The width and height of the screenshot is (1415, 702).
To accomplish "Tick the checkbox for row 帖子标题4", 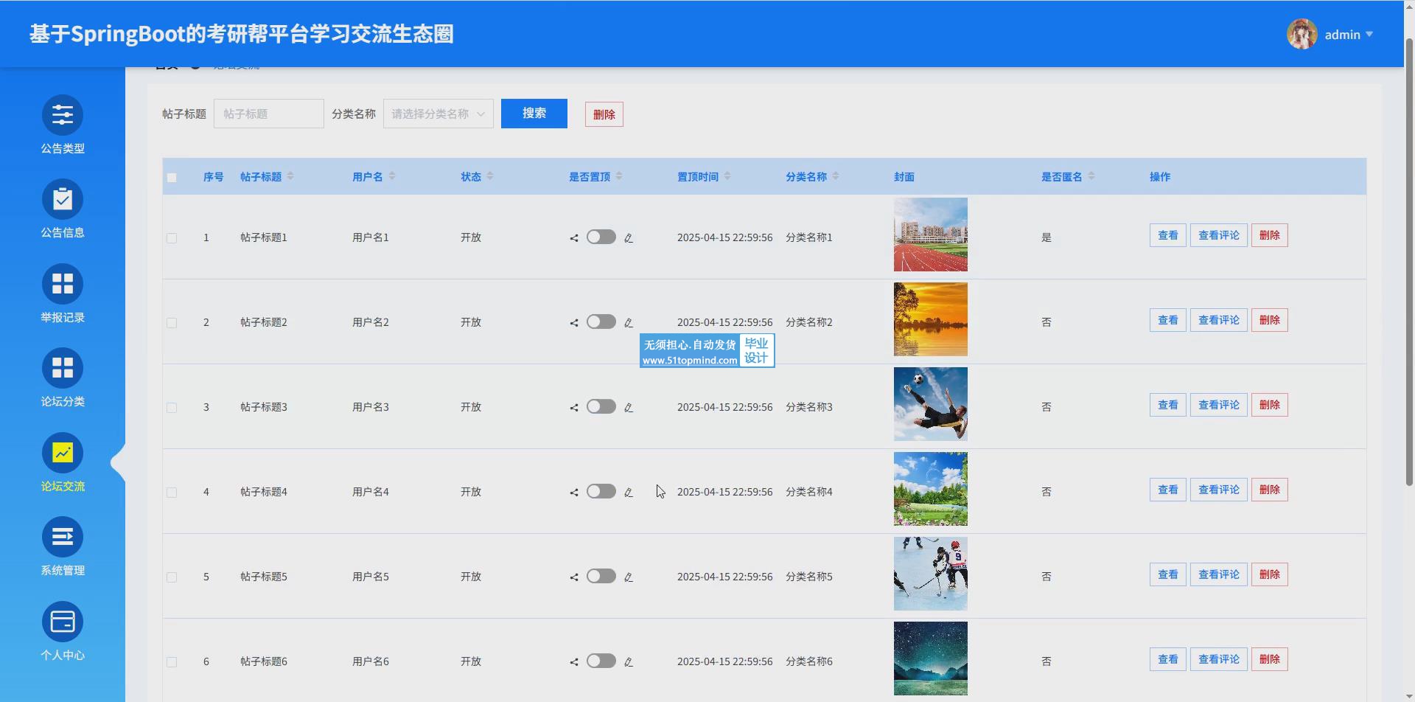I will coord(172,493).
